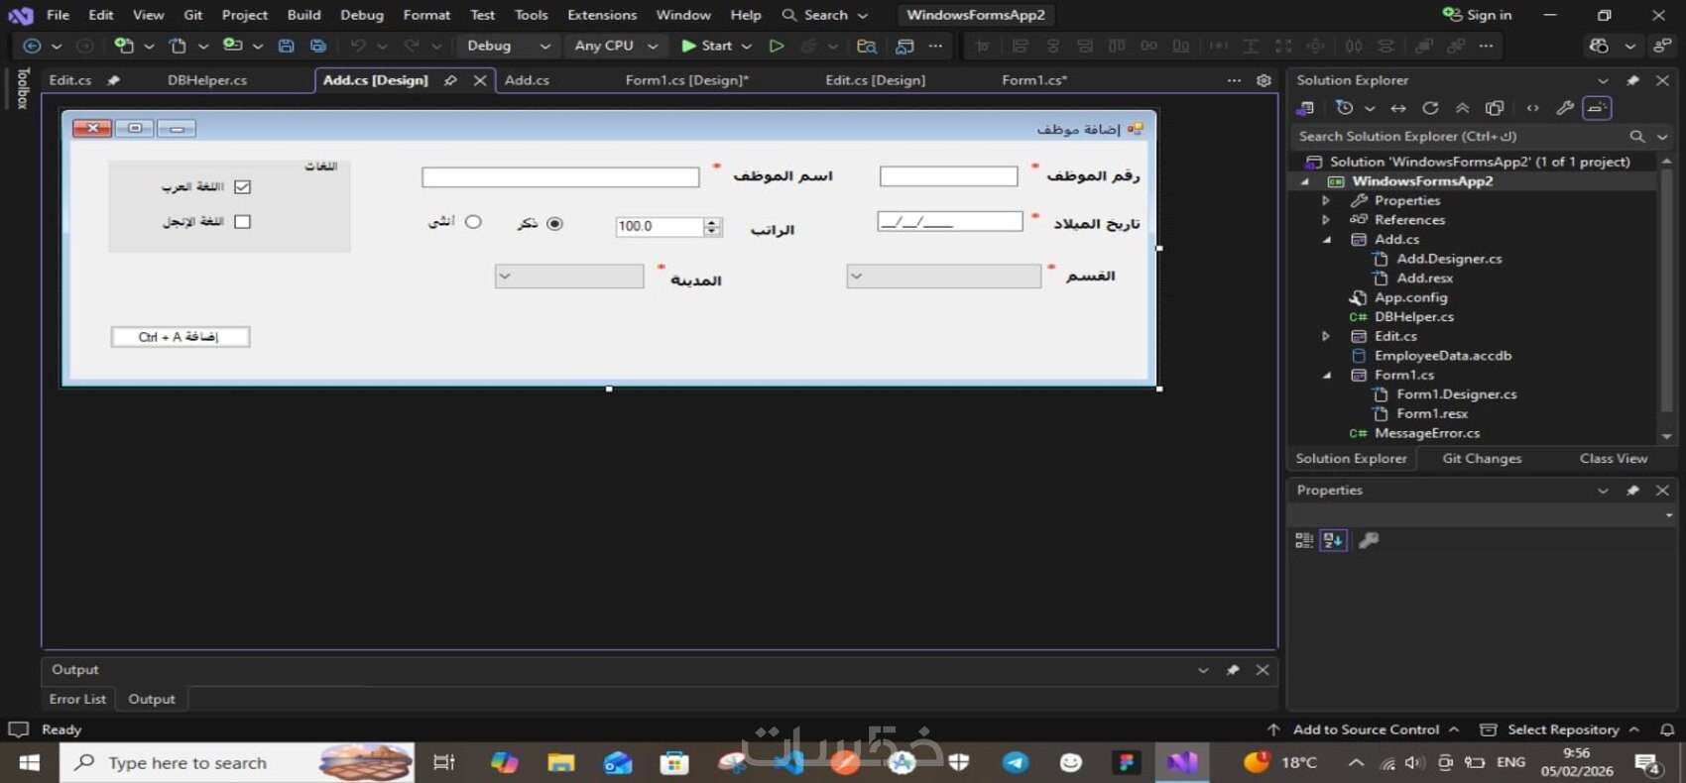Toggle the اللغة العربية checkbox

242,187
